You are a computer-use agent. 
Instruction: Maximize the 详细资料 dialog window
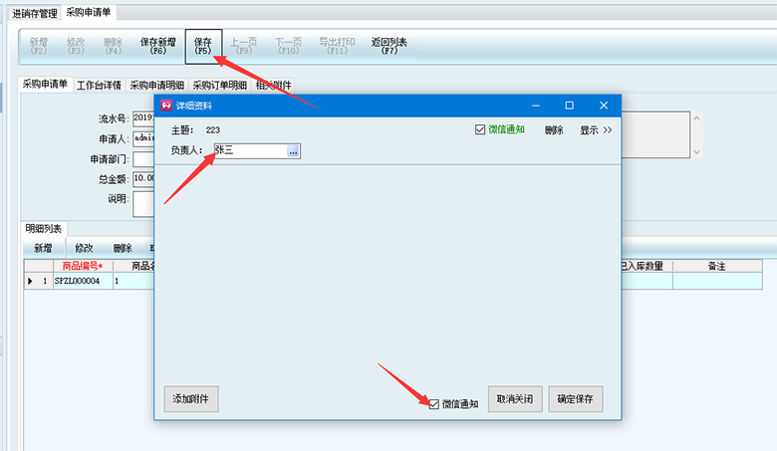point(569,106)
